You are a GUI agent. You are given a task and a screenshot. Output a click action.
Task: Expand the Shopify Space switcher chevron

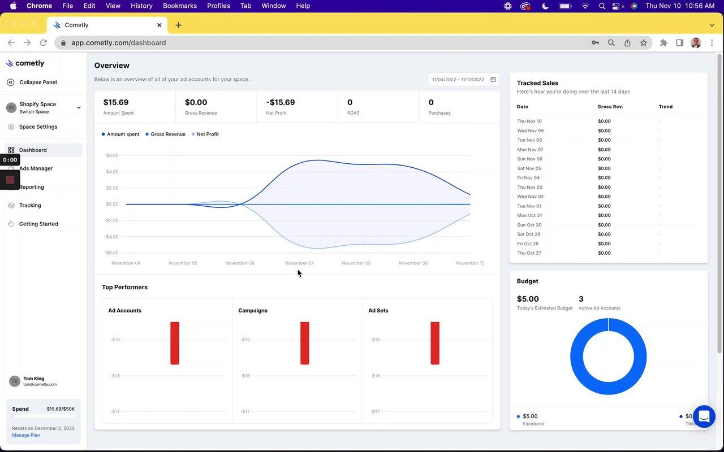(x=79, y=108)
